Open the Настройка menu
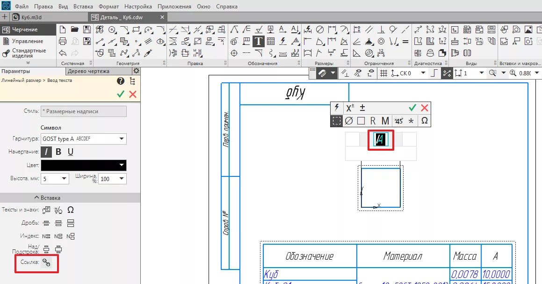542x284 pixels. (x=138, y=7)
